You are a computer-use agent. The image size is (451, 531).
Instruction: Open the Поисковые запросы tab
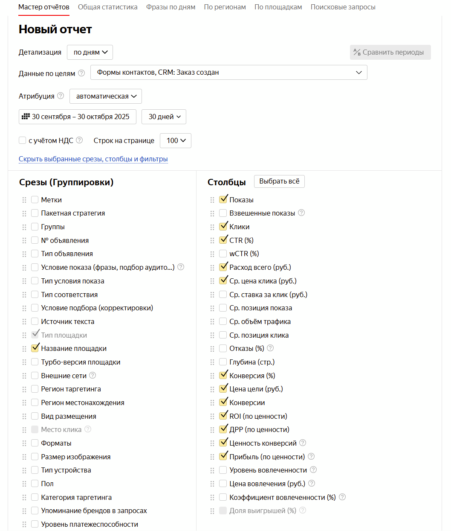point(343,7)
